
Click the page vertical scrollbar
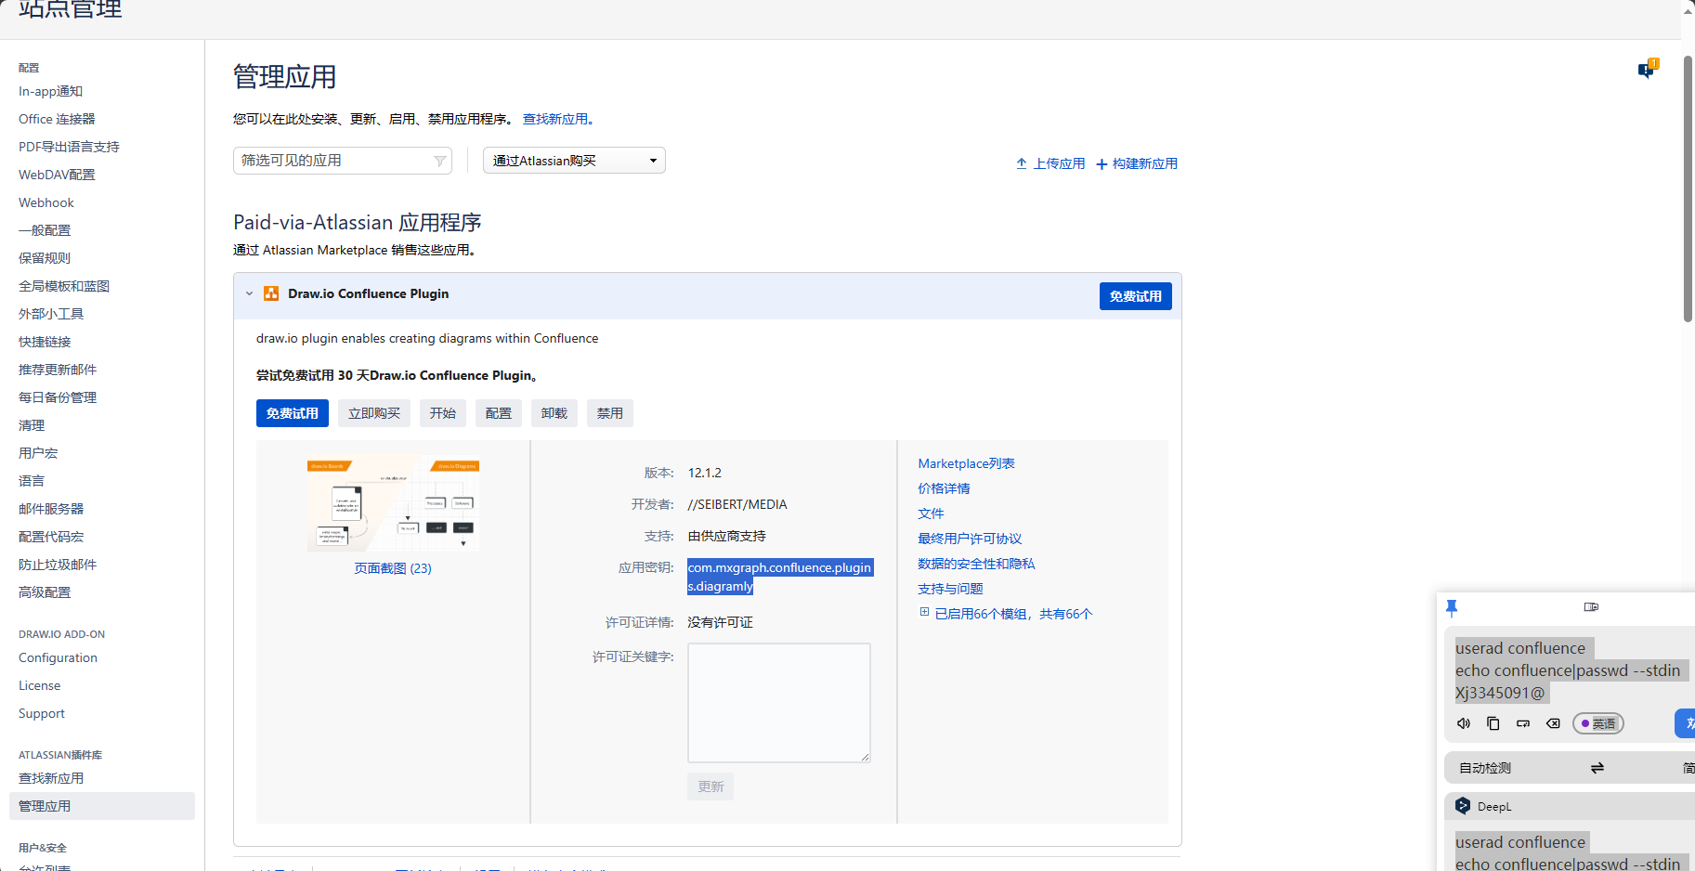coord(1688,188)
